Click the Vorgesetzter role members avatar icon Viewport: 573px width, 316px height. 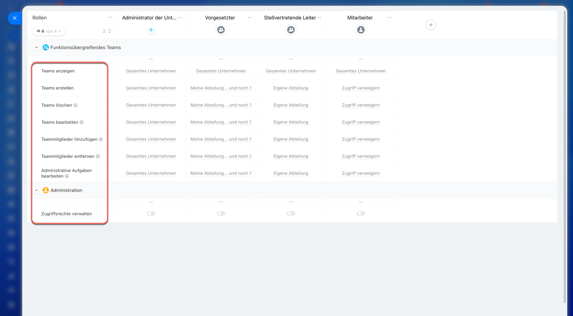point(221,30)
